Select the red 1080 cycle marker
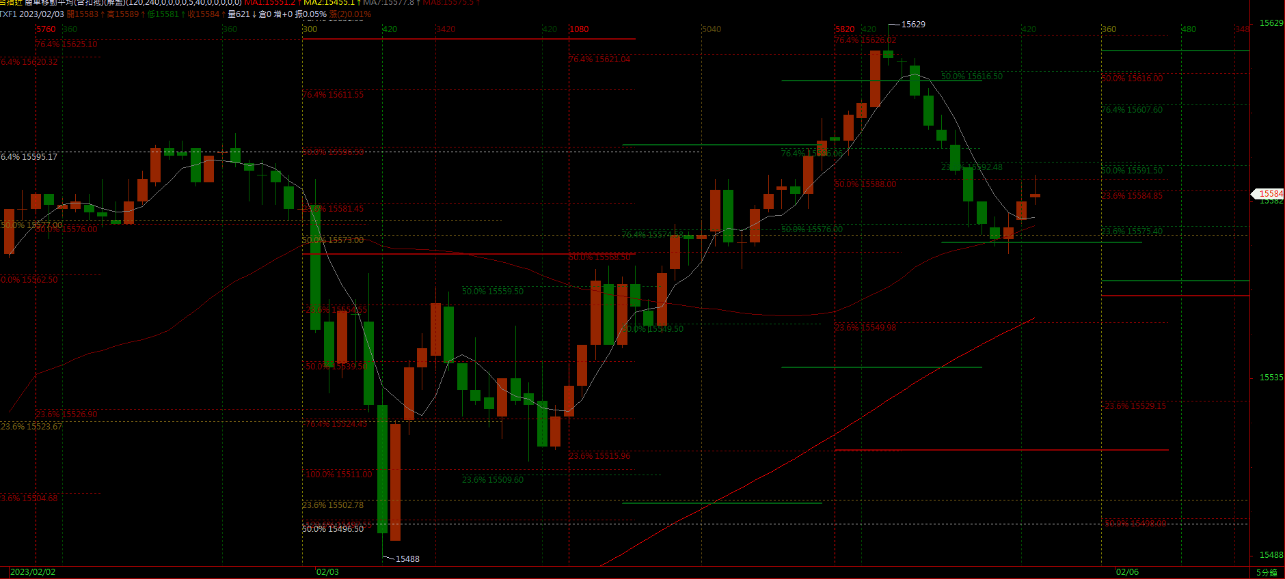The image size is (1285, 579). (579, 29)
